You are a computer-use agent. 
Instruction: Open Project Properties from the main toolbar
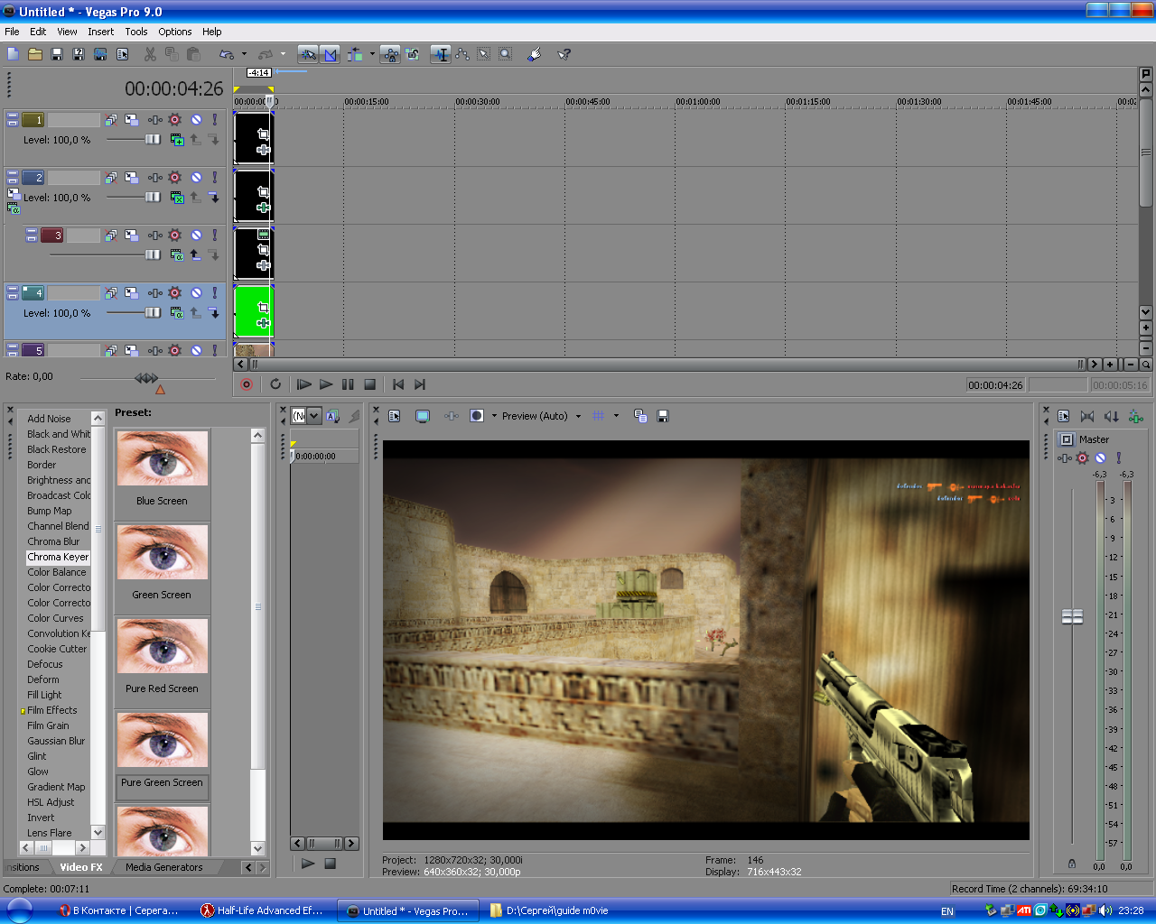(123, 54)
